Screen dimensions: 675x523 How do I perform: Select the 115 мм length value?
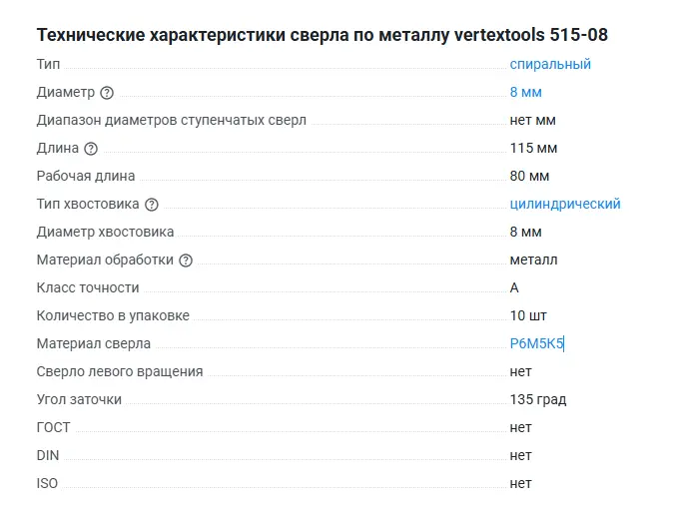[x=533, y=148]
